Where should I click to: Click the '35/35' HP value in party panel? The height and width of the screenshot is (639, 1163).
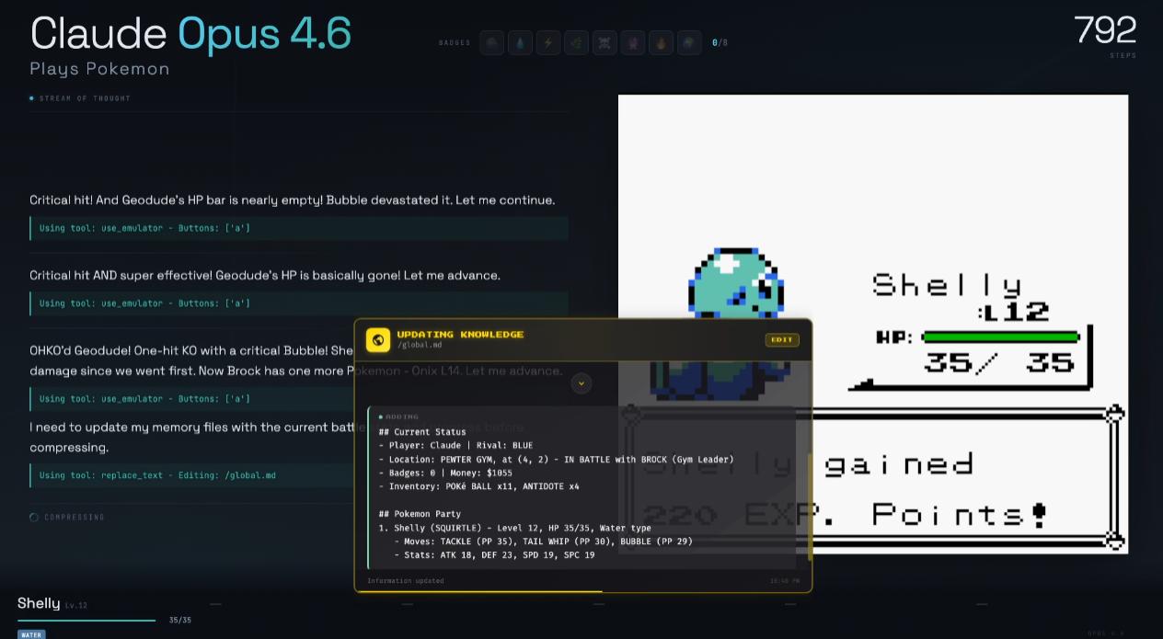coord(179,621)
